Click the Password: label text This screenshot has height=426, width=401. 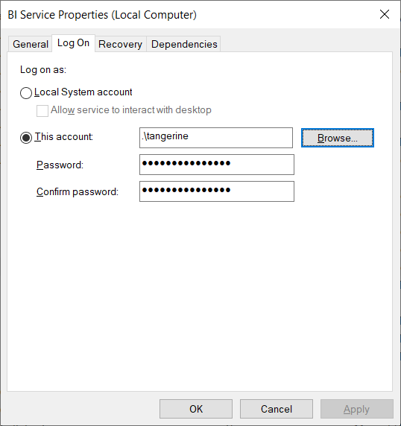pyautogui.click(x=60, y=165)
